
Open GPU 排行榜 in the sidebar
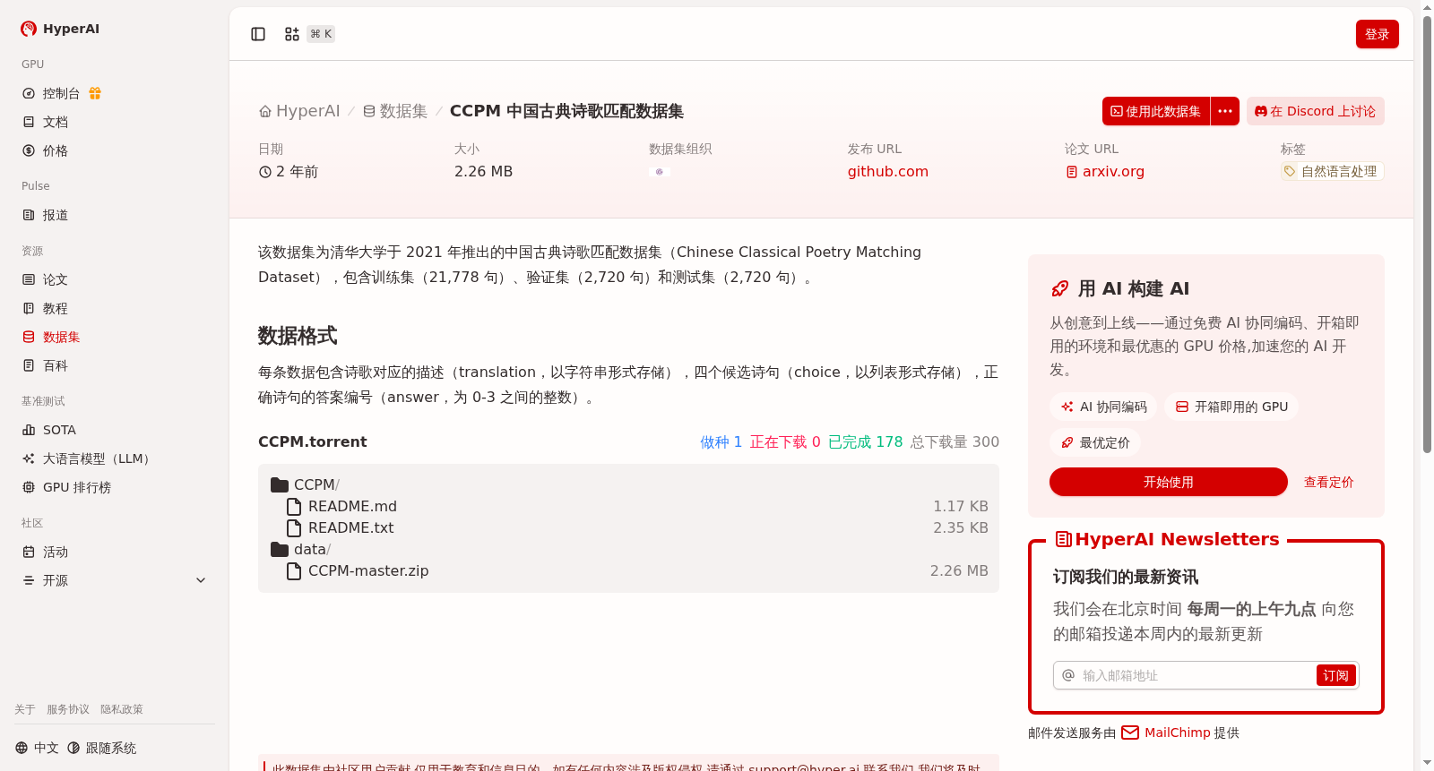click(x=77, y=487)
